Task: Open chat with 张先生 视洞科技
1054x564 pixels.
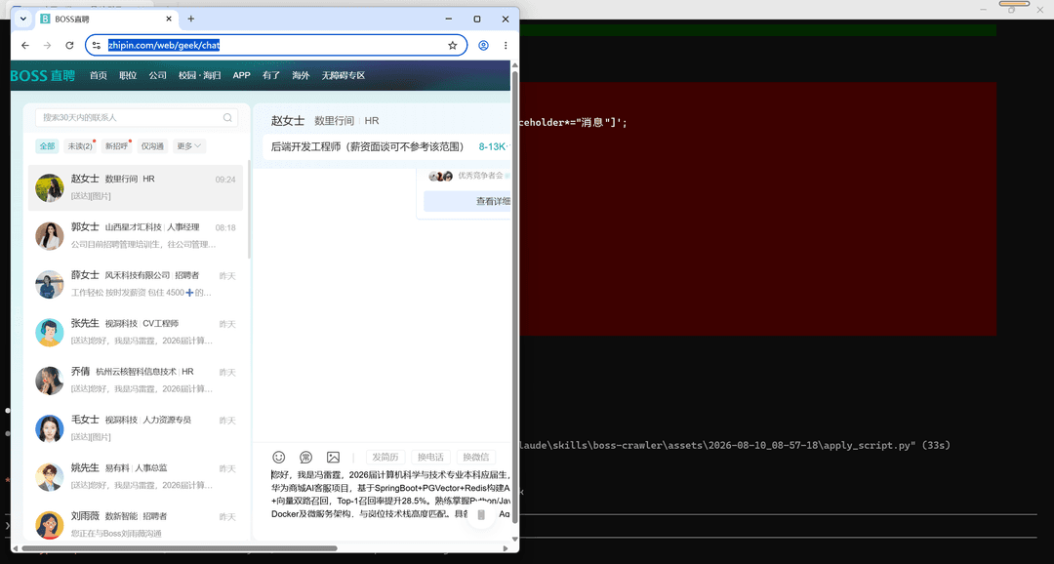Action: [x=136, y=332]
